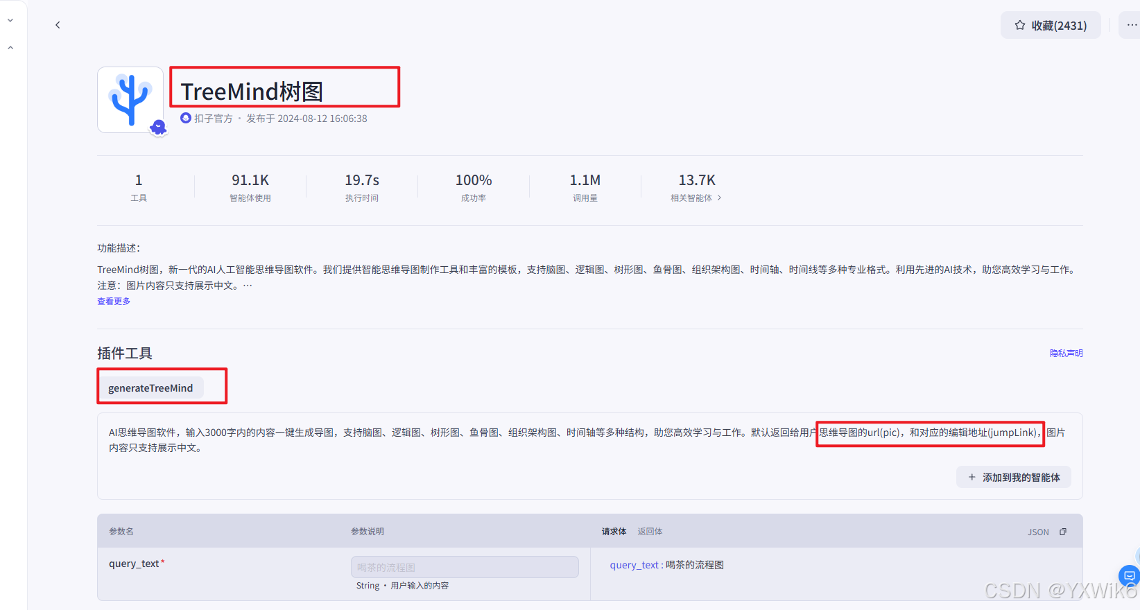The height and width of the screenshot is (610, 1140).
Task: Switch to the 返回体 tab
Action: [x=650, y=532]
